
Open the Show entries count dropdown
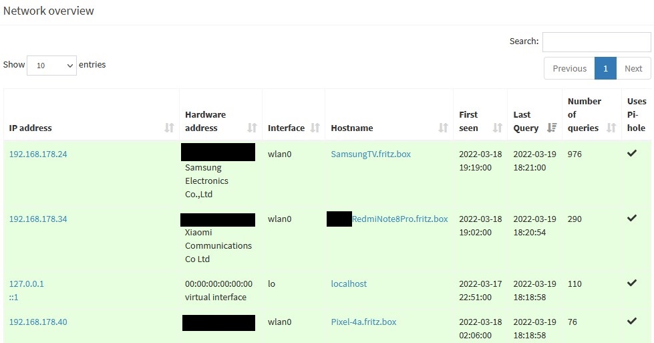tap(51, 66)
